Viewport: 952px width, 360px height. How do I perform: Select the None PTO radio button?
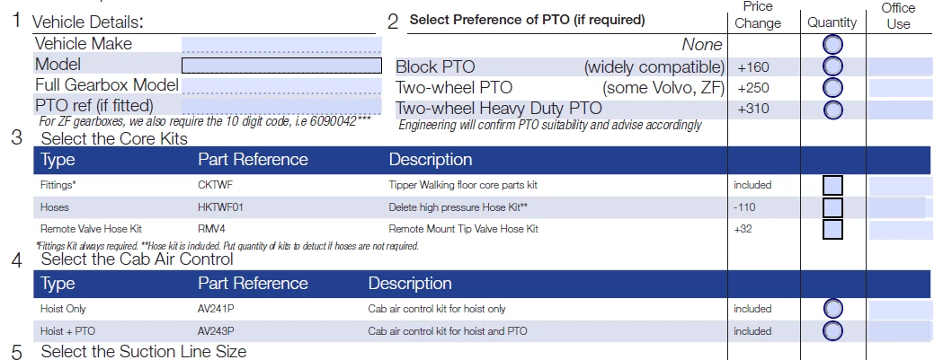[832, 45]
